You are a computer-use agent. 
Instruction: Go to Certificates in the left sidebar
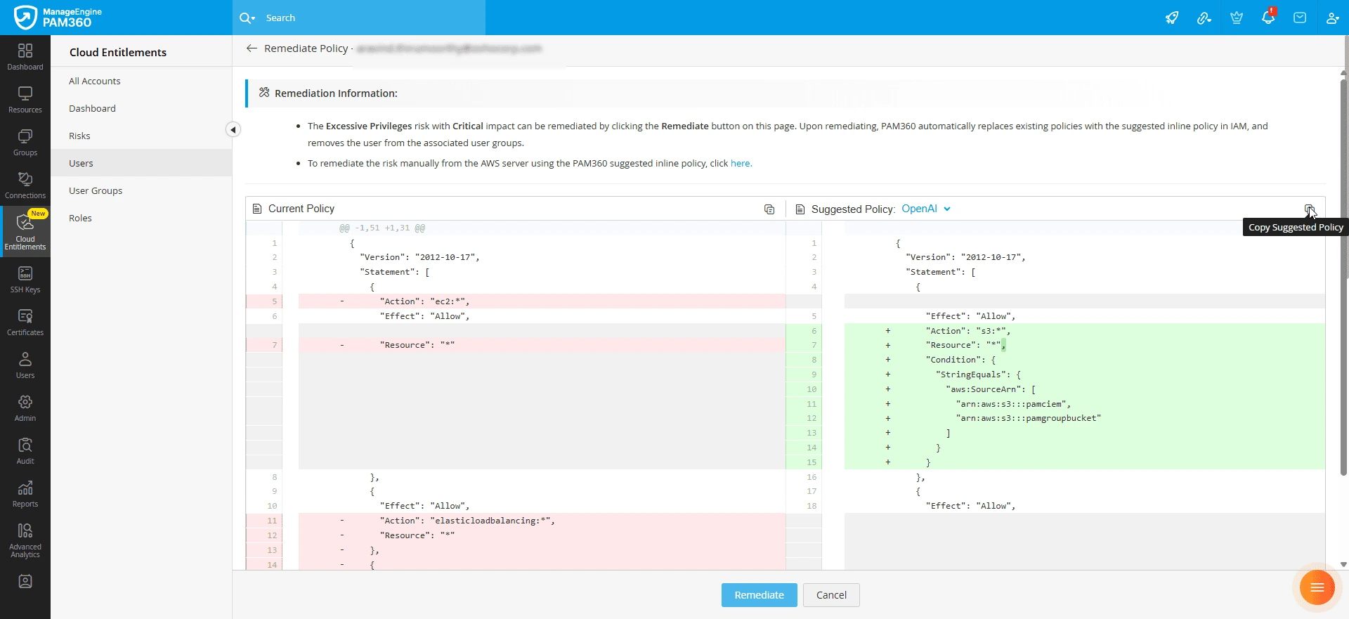25,322
